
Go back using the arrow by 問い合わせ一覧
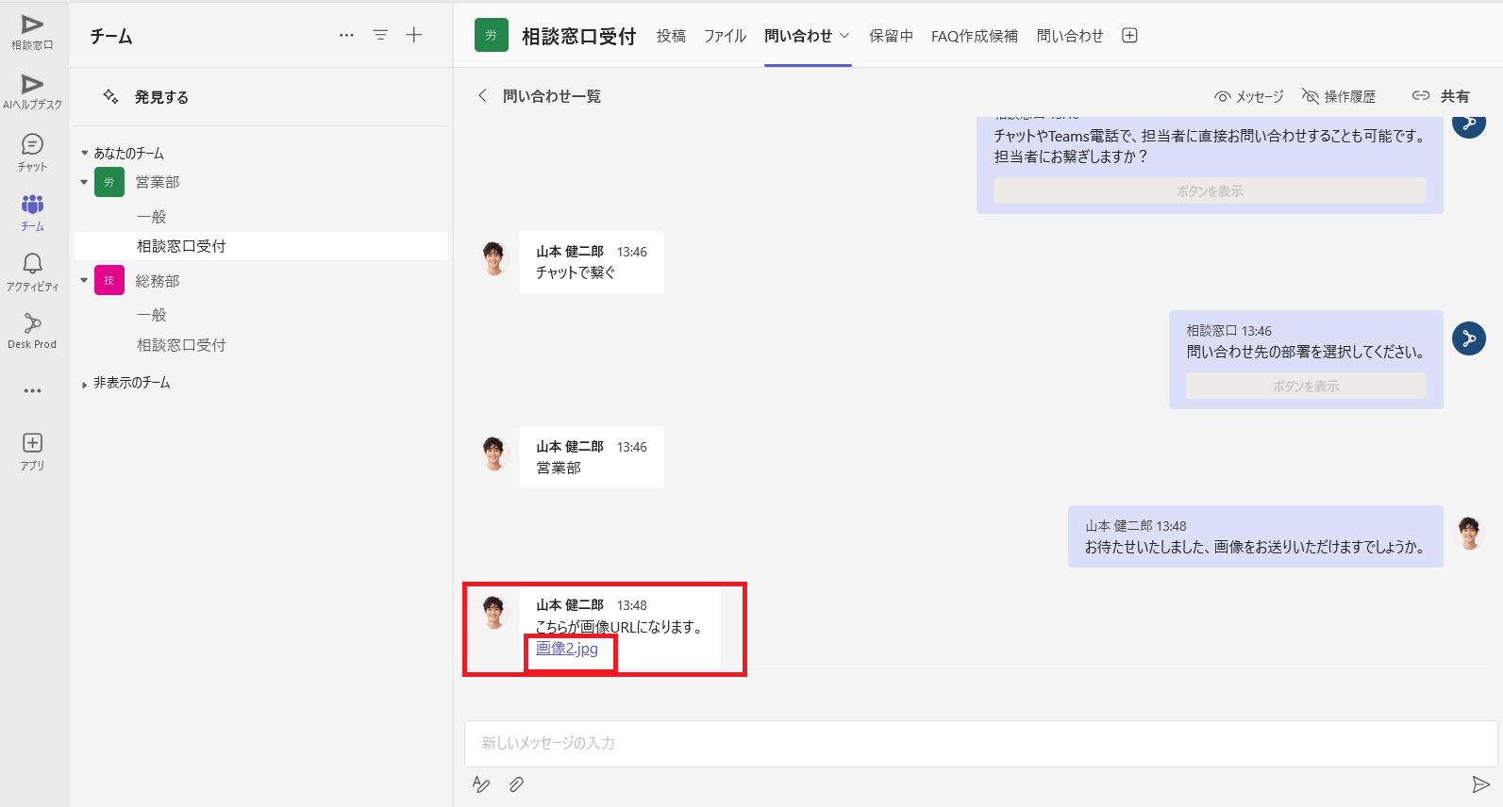482,95
